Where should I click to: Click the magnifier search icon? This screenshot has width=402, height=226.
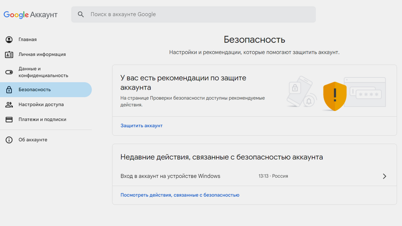[x=81, y=14]
